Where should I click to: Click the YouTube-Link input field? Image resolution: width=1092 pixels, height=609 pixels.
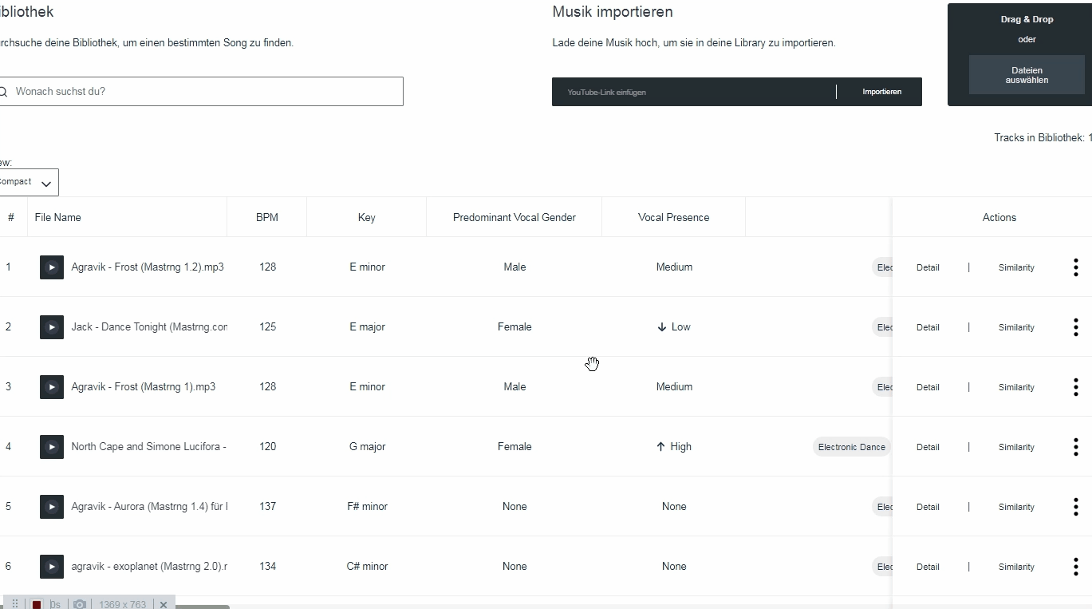694,92
